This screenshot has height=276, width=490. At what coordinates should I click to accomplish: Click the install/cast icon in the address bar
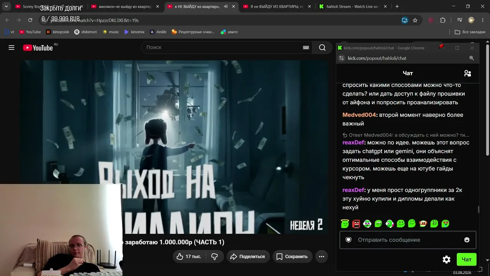pyautogui.click(x=405, y=20)
